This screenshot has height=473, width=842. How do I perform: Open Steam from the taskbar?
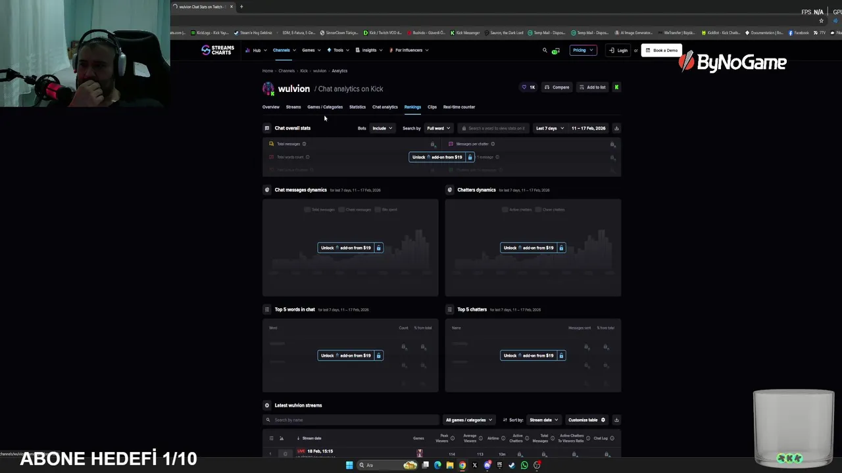click(512, 465)
